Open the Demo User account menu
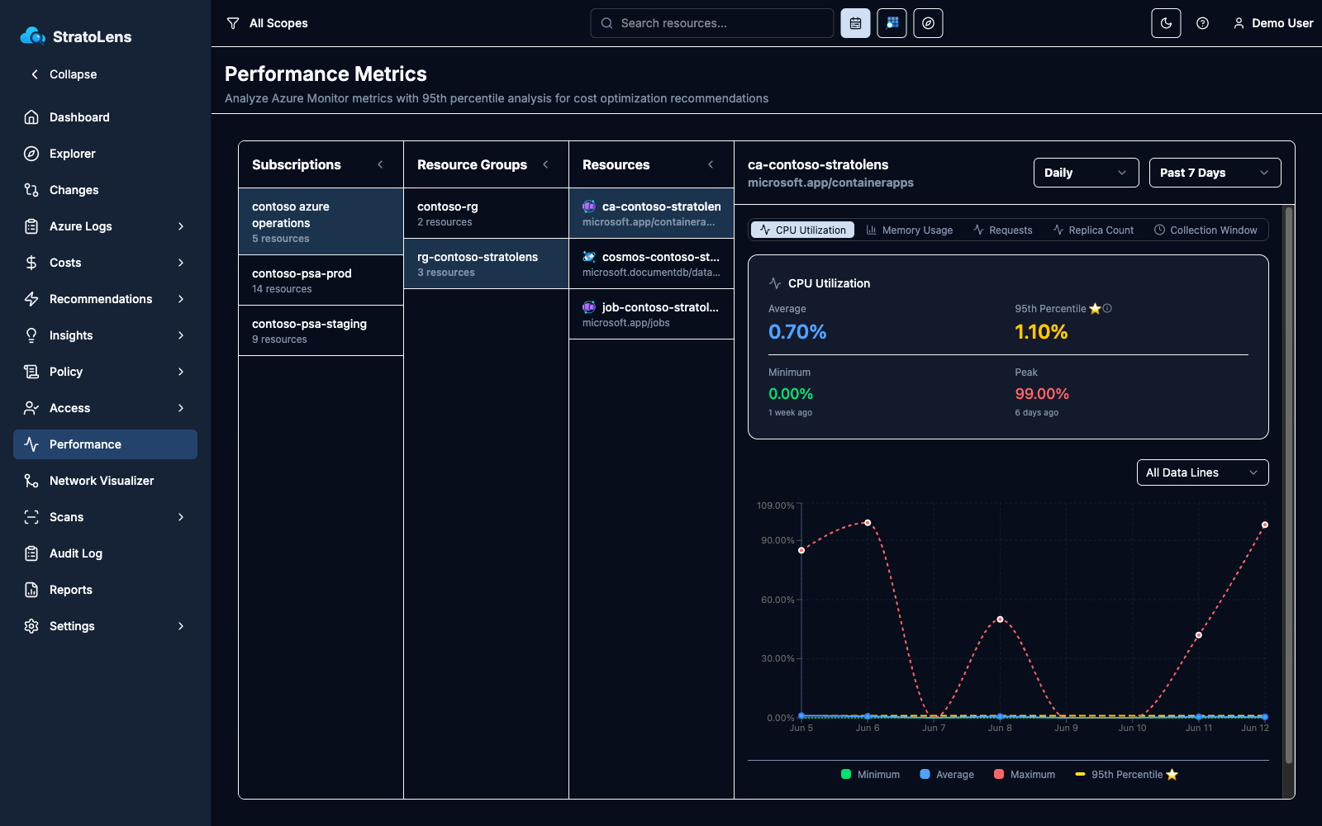 click(x=1272, y=23)
